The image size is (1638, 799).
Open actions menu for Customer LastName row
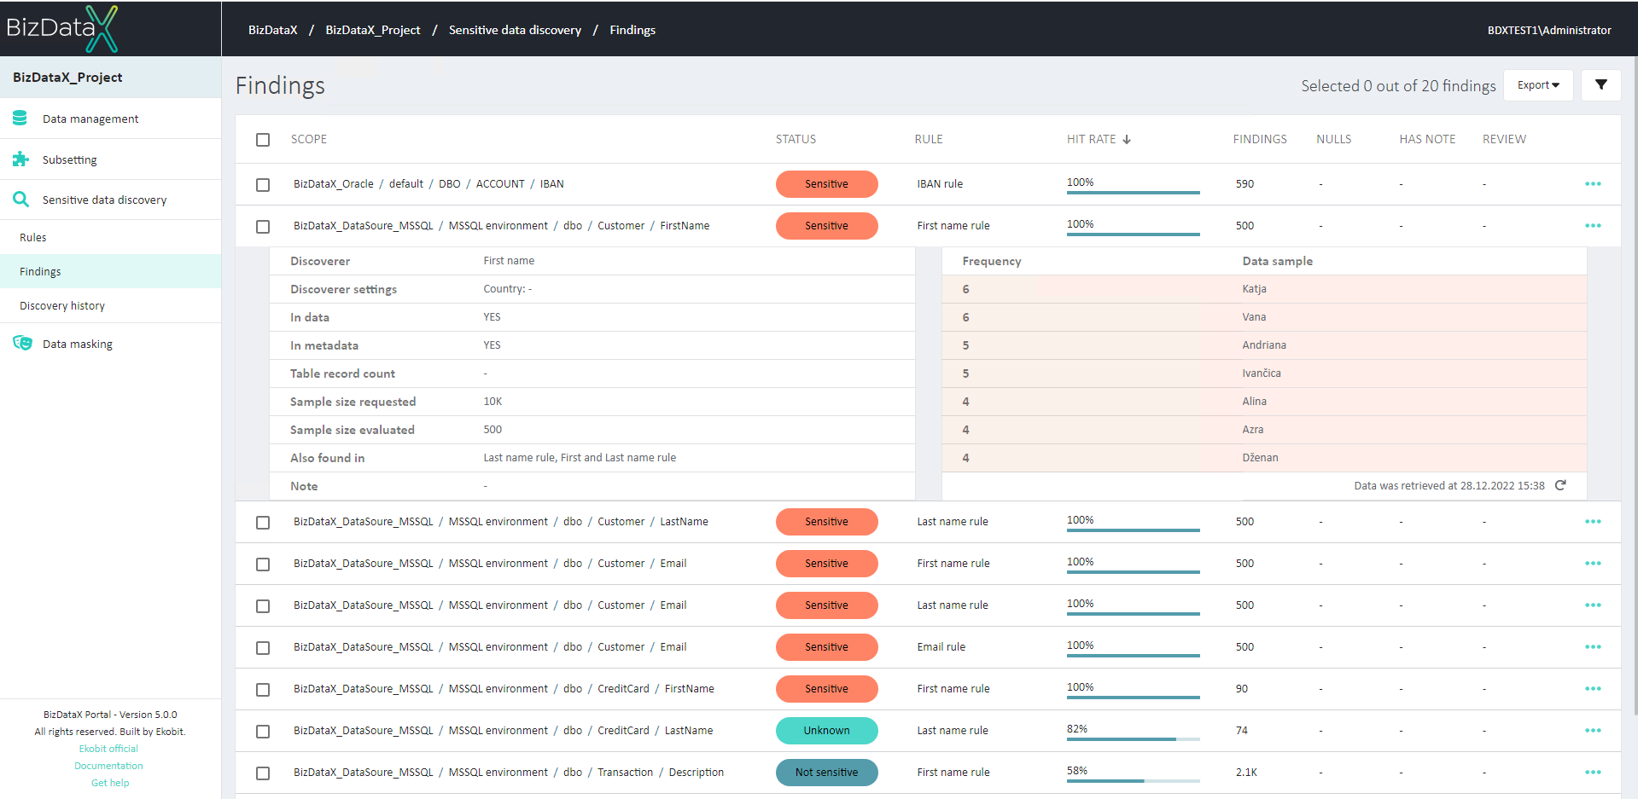1593,522
